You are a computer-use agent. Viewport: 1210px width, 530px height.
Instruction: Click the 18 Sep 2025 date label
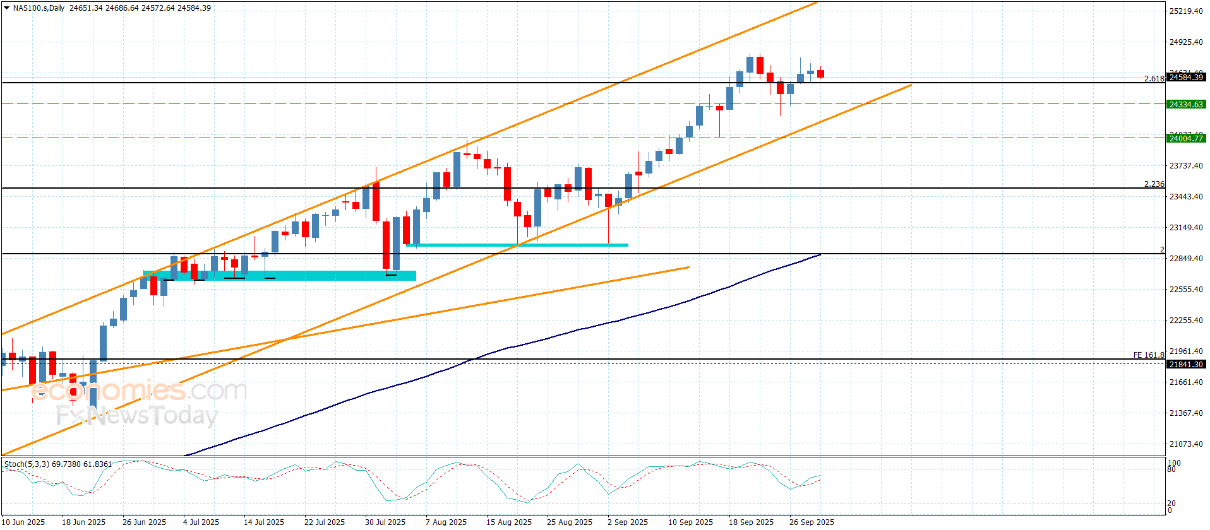751,522
